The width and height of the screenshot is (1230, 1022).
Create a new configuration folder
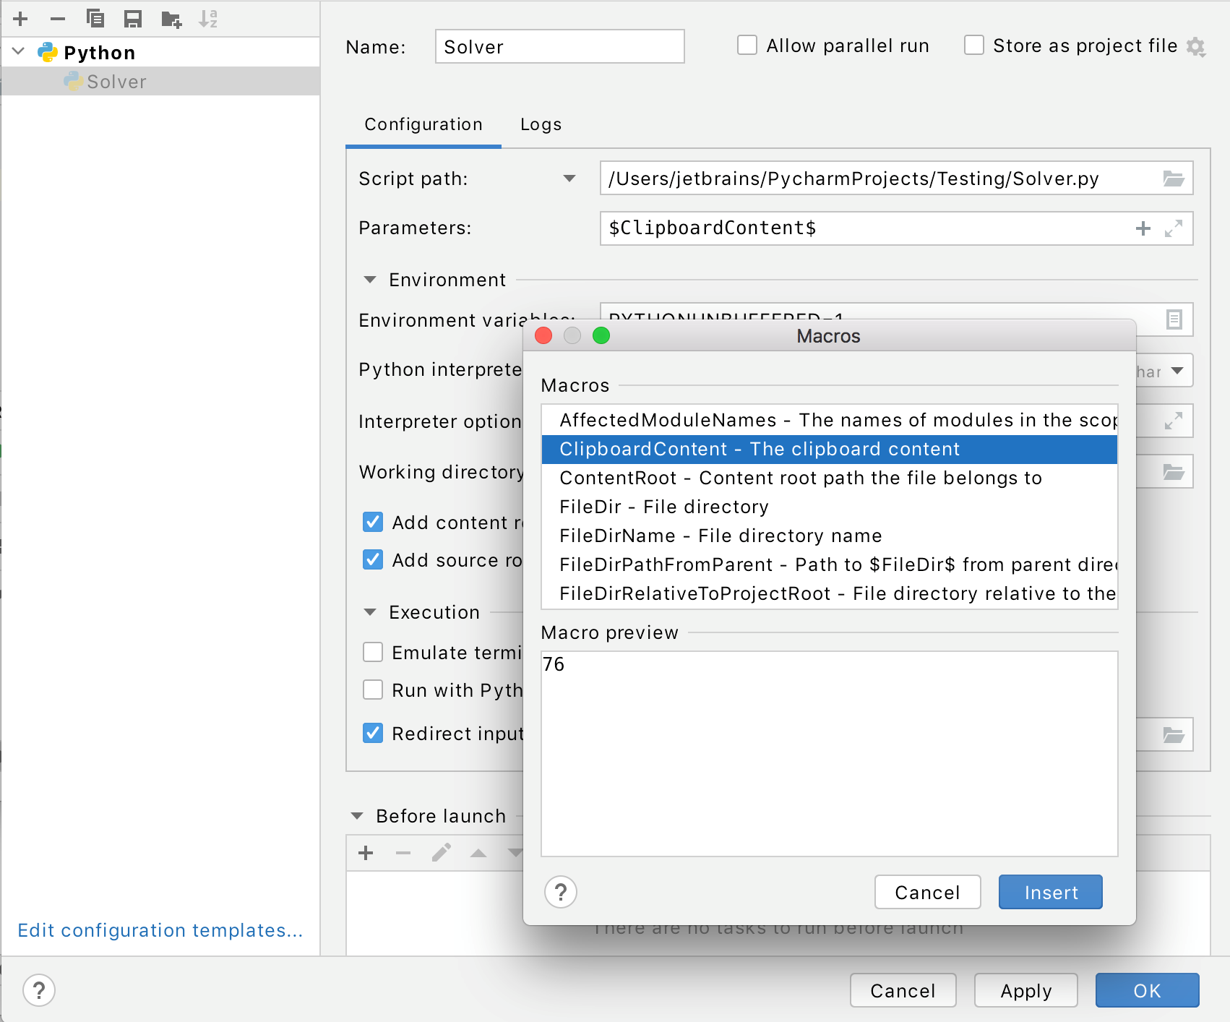(x=171, y=20)
